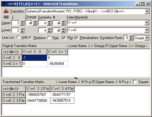Click the transformed matrix <e (+)||e (-)> corner cell
The image size is (152, 117).
tap(14, 89)
